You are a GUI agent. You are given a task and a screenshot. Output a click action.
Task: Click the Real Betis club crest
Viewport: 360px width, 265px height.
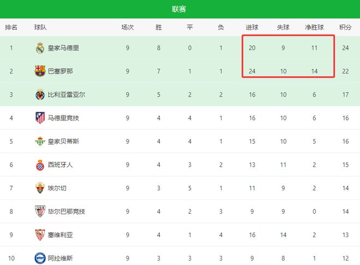click(40, 141)
